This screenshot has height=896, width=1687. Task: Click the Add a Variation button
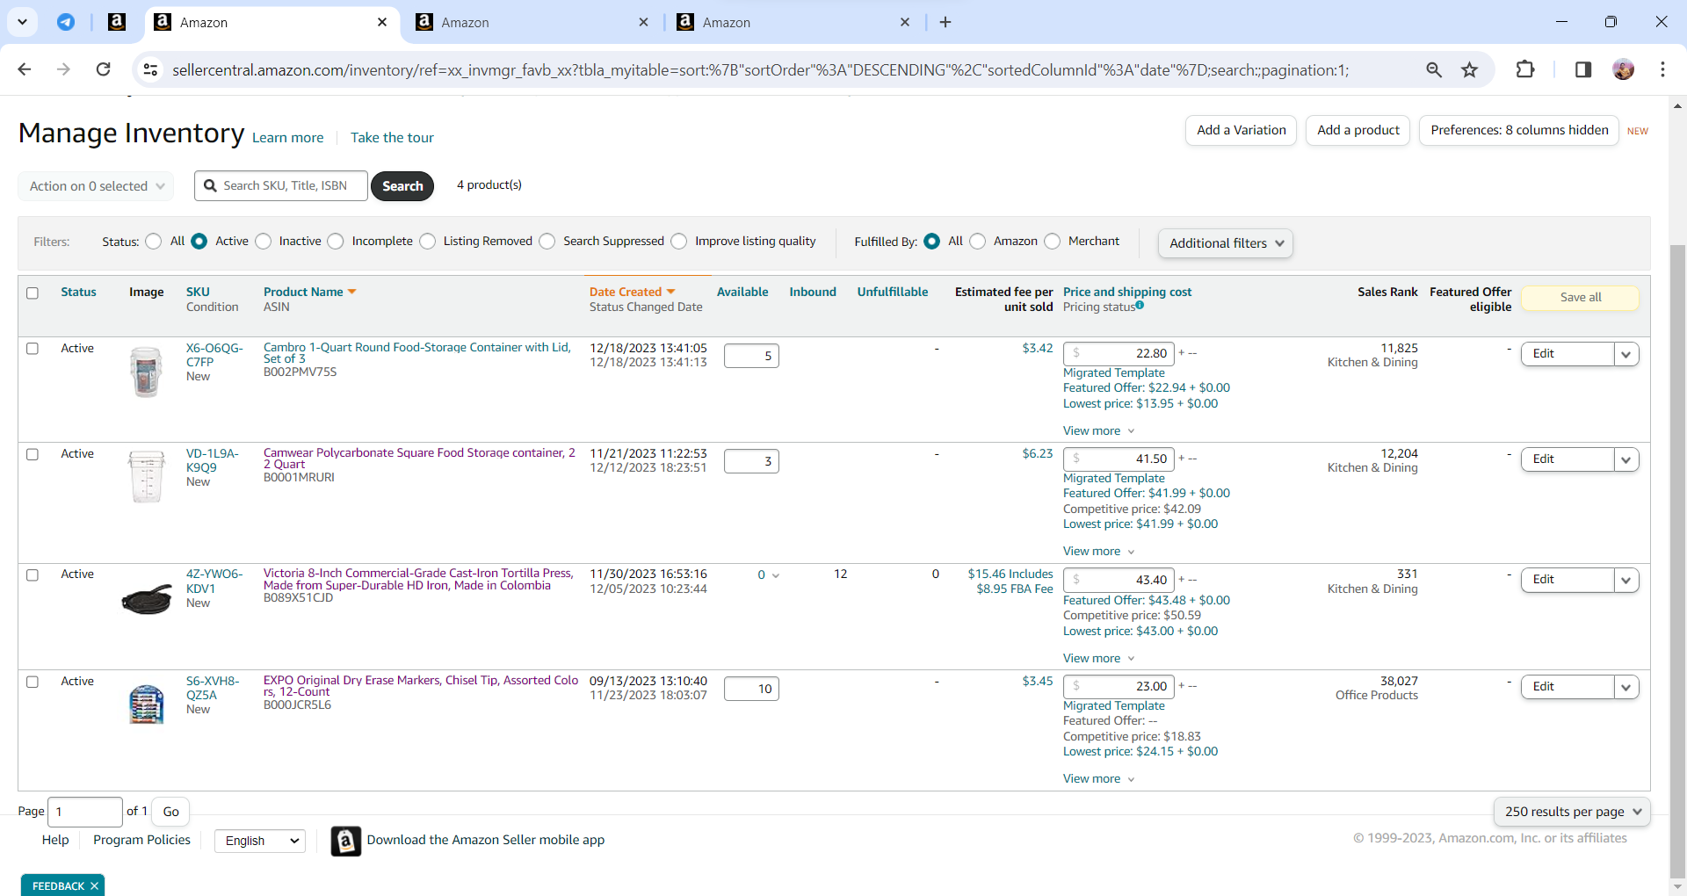1241,130
